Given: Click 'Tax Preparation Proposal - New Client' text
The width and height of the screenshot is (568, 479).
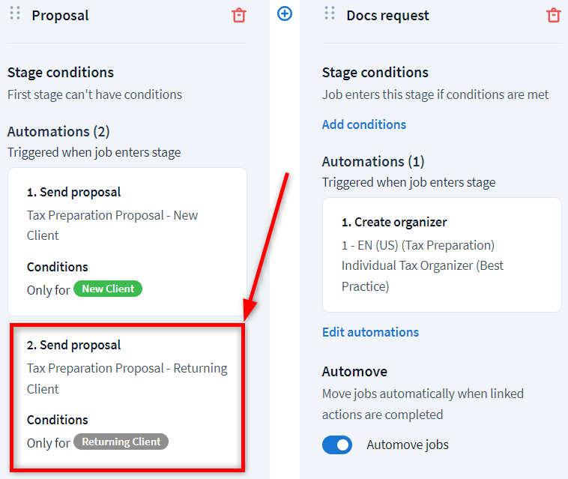Looking at the screenshot, I should point(112,225).
